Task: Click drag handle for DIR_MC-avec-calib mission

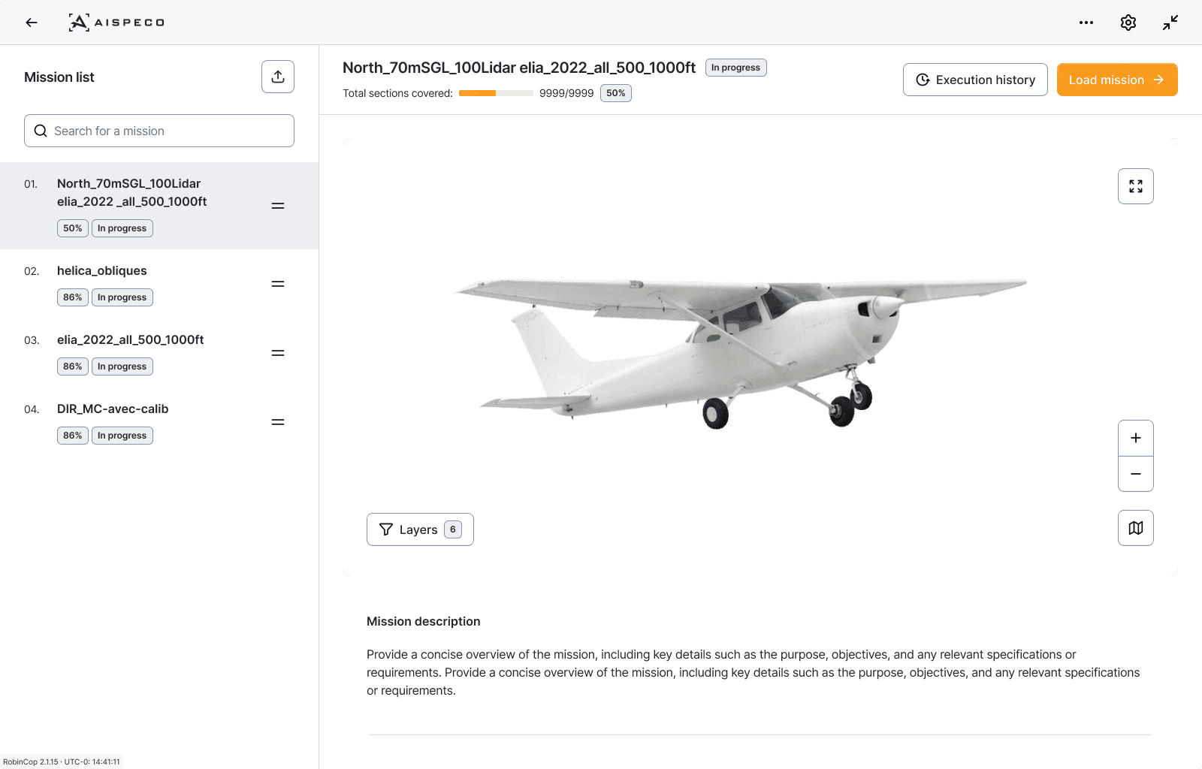Action: [278, 422]
